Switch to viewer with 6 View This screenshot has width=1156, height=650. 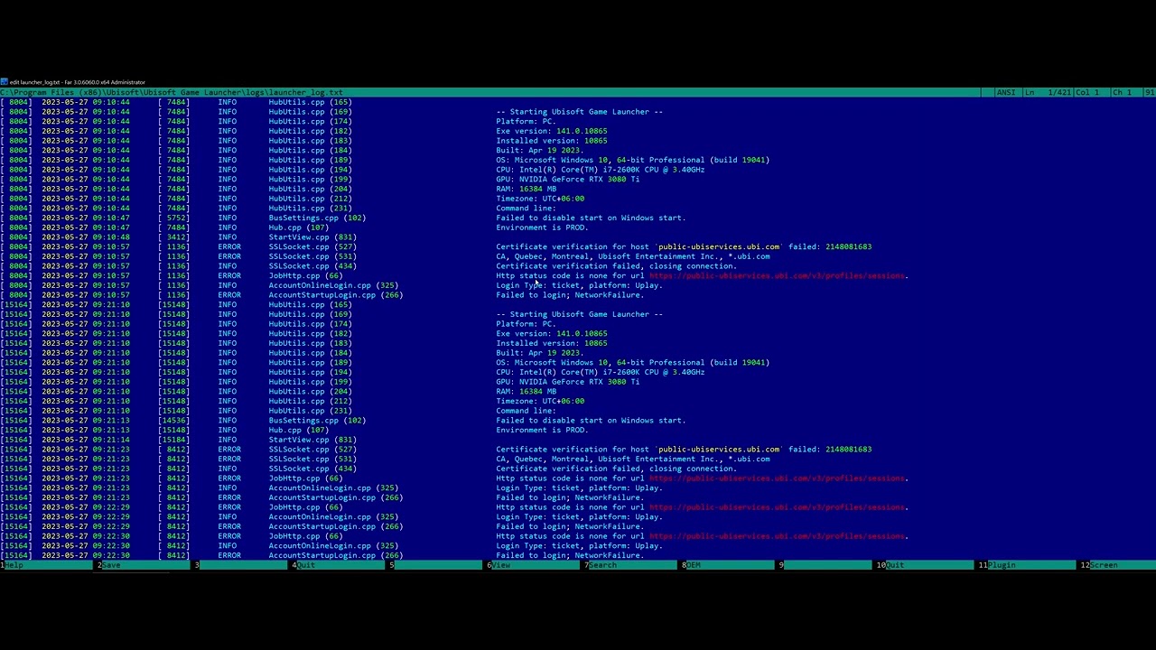tap(501, 565)
